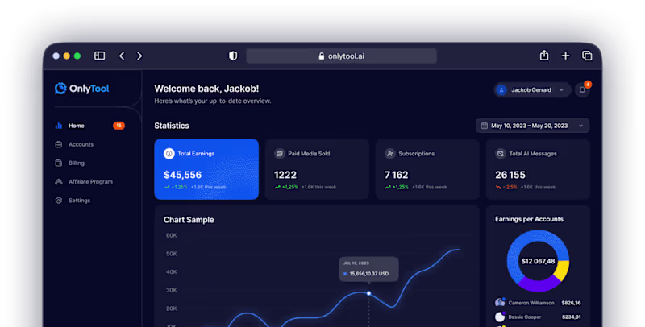Click the OnlyTool logo

click(82, 89)
